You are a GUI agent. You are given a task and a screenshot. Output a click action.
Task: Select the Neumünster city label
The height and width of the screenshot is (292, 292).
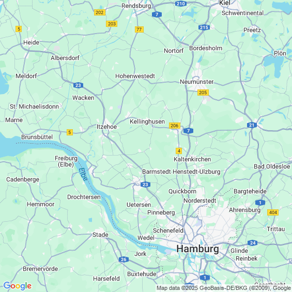pyautogui.click(x=197, y=82)
